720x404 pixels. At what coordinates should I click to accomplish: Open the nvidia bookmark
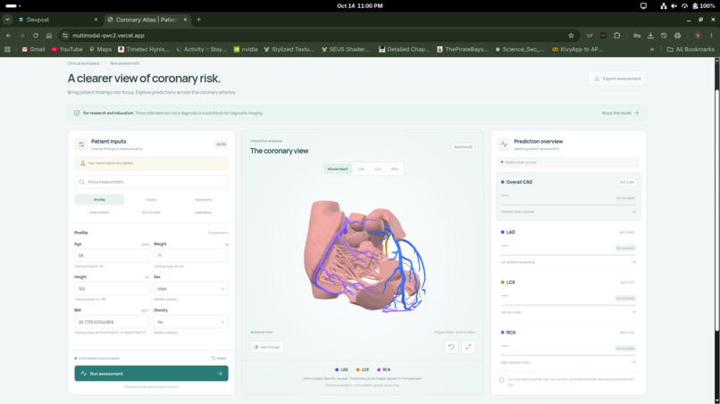245,49
